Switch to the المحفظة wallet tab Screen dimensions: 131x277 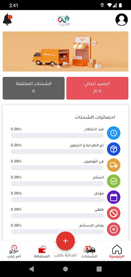point(42,252)
